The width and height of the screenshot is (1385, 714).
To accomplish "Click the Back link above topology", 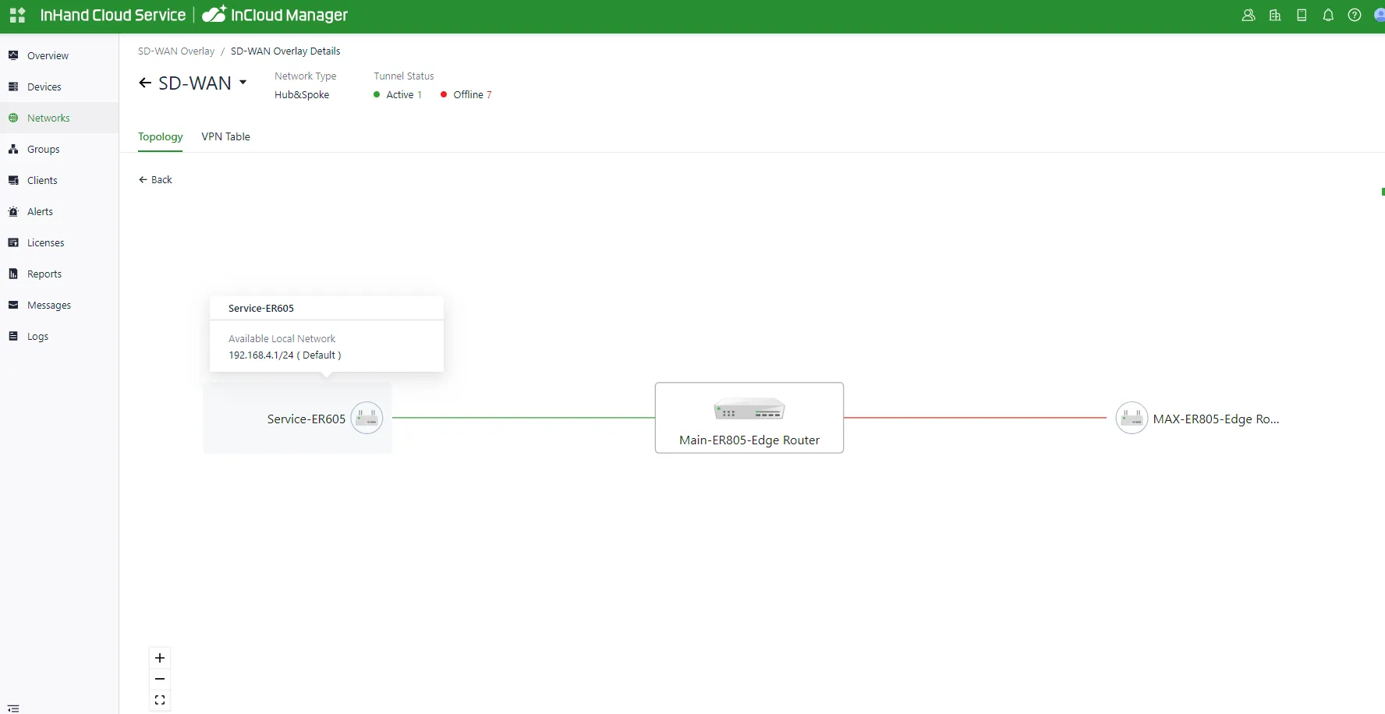I will coord(155,179).
